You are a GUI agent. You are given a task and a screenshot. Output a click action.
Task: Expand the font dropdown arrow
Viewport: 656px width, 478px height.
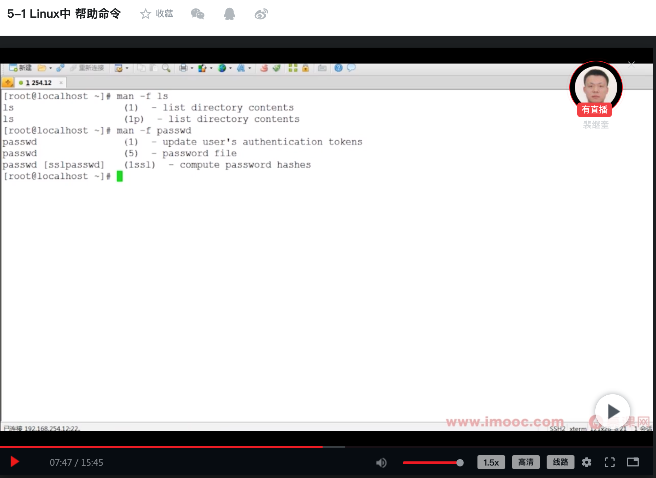pyautogui.click(x=250, y=68)
